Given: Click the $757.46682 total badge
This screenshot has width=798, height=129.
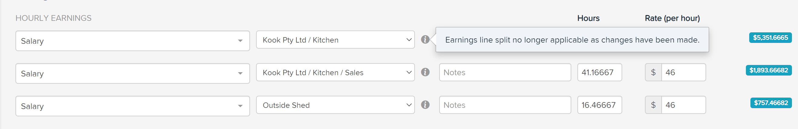Looking at the screenshot, I should point(771,103).
